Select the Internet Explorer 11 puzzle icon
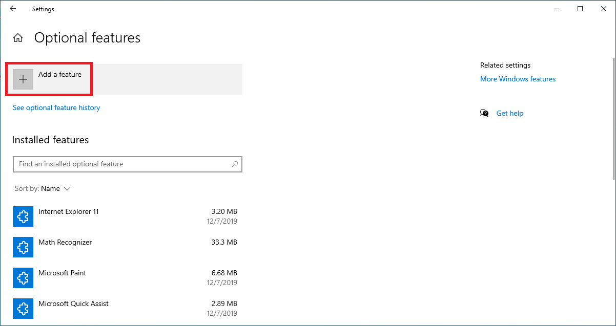616x326 pixels. (23, 216)
